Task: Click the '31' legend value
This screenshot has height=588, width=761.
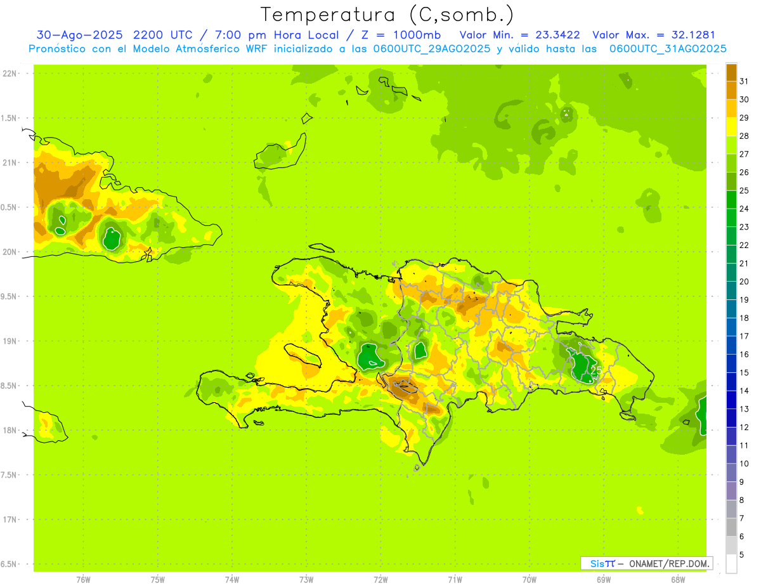Action: pyautogui.click(x=745, y=81)
